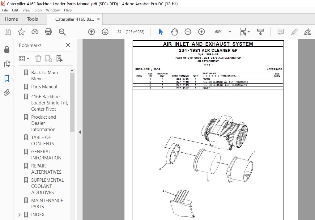Image resolution: width=315 pixels, height=220 pixels.
Task: Activate the Selection arrow tool
Action: [161, 32]
